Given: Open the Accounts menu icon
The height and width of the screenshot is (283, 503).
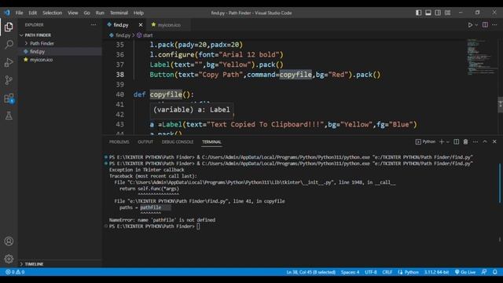Looking at the screenshot, I should [x=9, y=241].
